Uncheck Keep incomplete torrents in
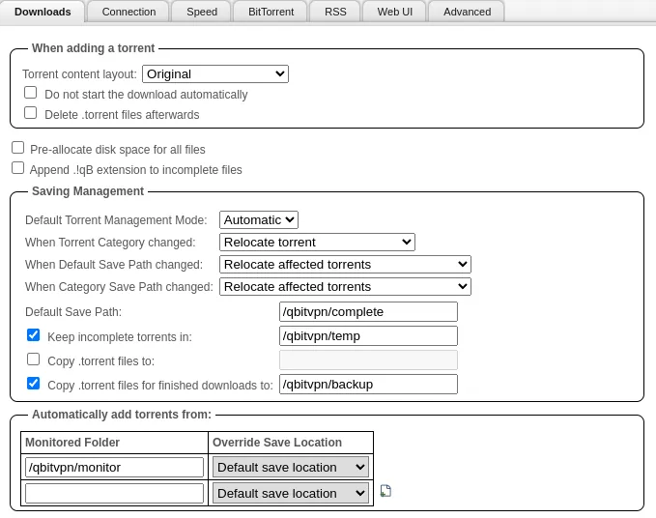This screenshot has width=656, height=518. click(x=34, y=335)
